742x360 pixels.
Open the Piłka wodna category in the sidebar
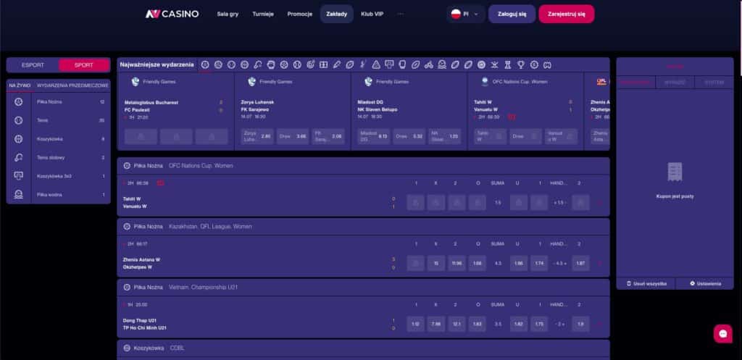coord(59,194)
